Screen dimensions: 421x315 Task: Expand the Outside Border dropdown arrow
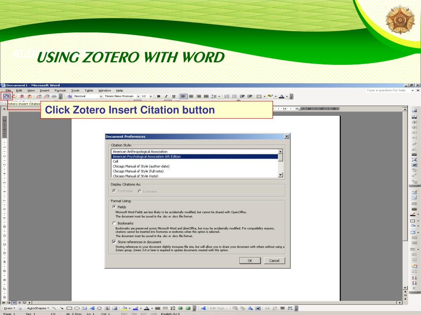[264, 96]
